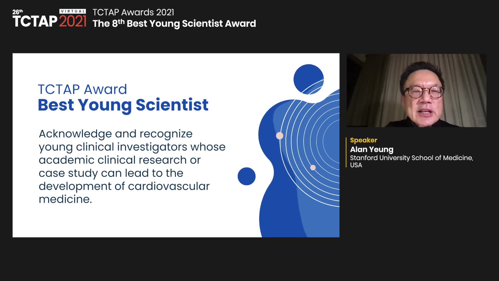Open the speaker video feed
This screenshot has width=499, height=281.
tap(416, 90)
